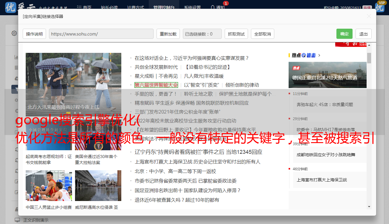
Task: Select the highlighted 第六届世界智能大会 link
Action: click(156, 85)
